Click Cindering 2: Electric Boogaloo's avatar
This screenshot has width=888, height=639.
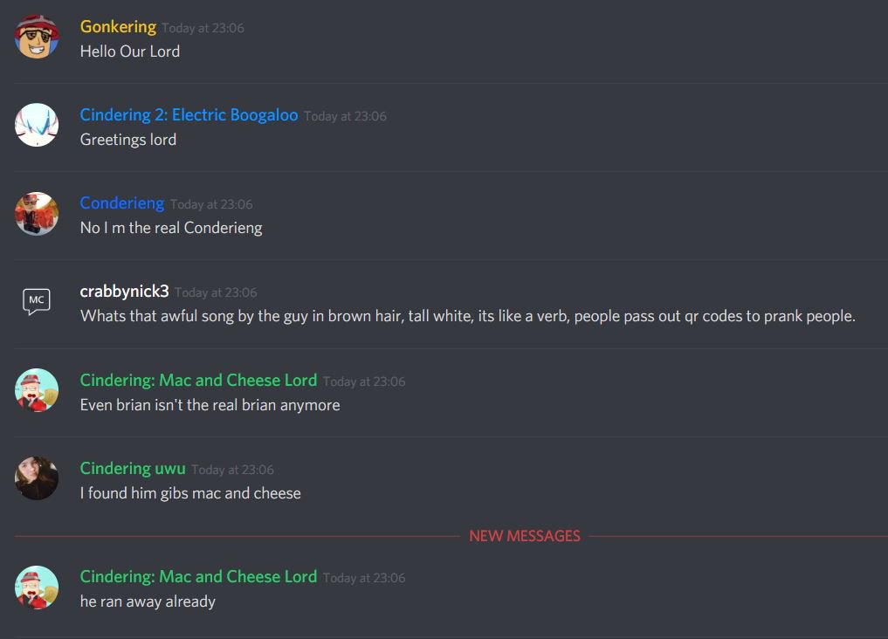pos(37,125)
